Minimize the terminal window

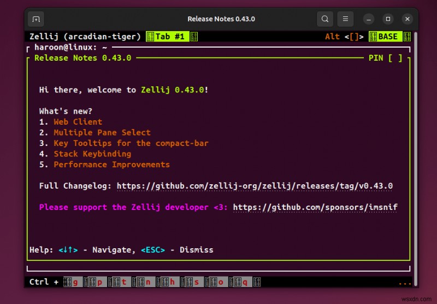368,19
